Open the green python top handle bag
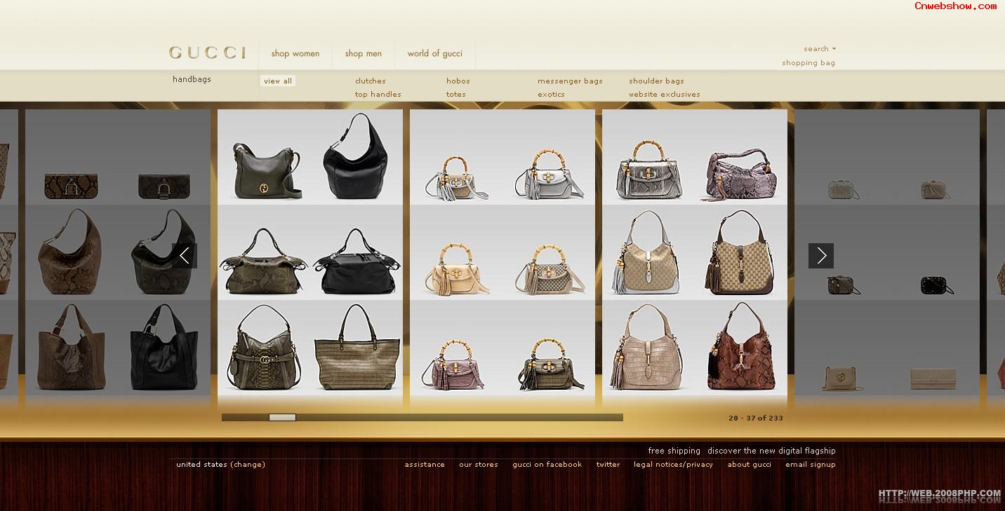This screenshot has width=1005, height=511. 263,261
